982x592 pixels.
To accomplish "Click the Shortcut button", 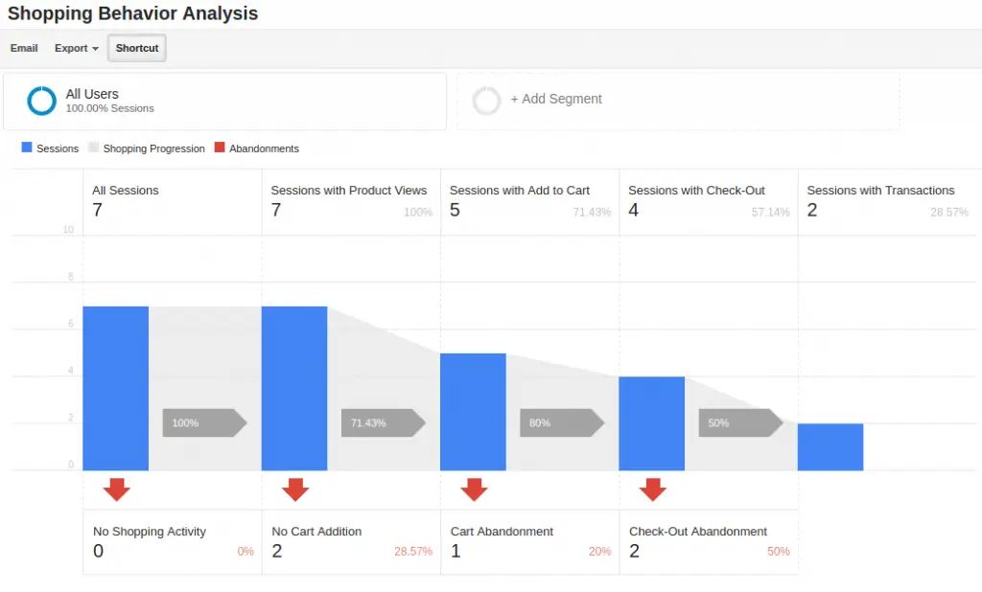I will click(x=137, y=48).
